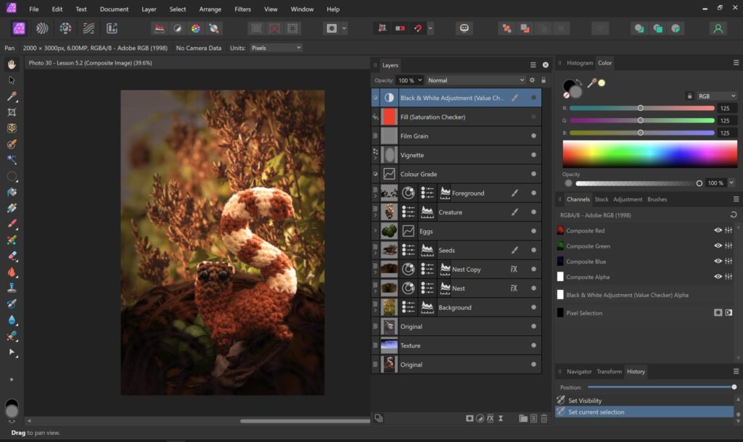Viewport: 743px width, 442px height.
Task: Open the Develop Persona
Action: click(x=66, y=28)
